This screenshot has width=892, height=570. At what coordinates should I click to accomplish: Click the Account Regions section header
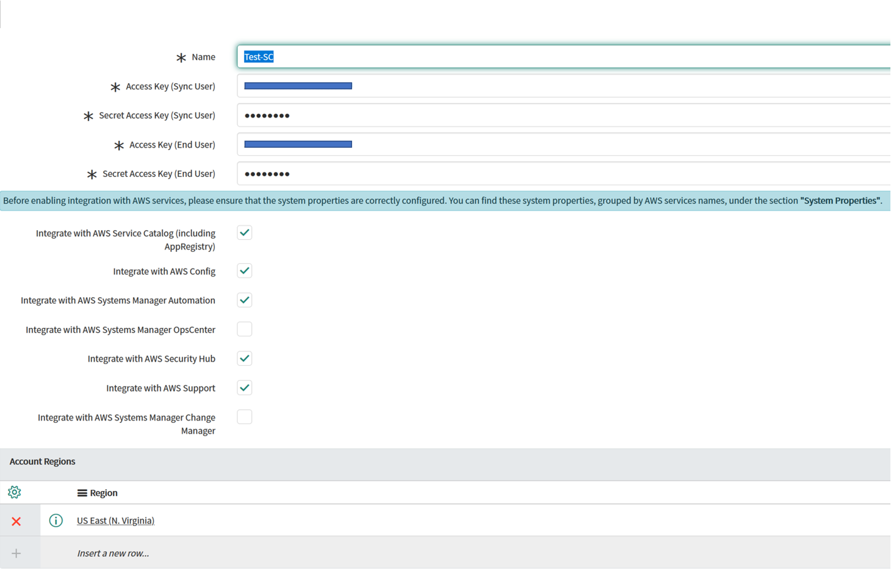(x=42, y=461)
